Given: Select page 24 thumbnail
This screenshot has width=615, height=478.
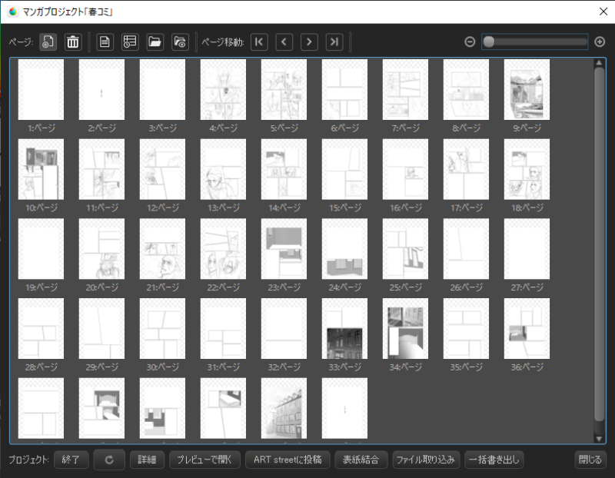Looking at the screenshot, I should (x=344, y=249).
